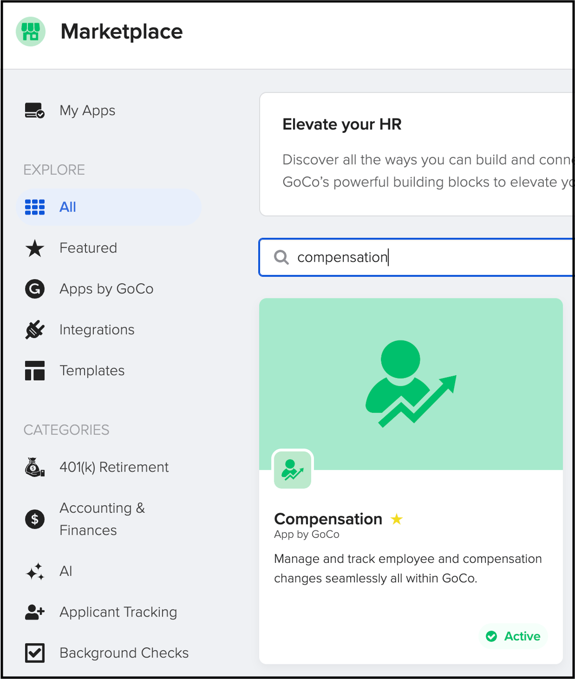Screen dimensions: 575x679
Task: Click the Templates icon in sidebar
Action: [x=34, y=370]
